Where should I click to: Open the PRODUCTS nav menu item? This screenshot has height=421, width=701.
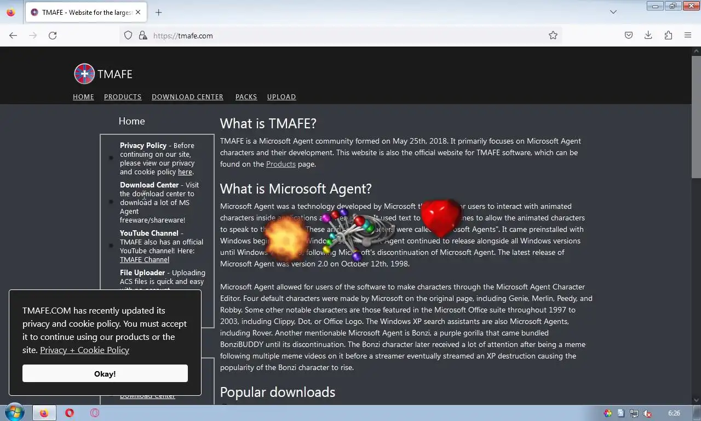(123, 97)
